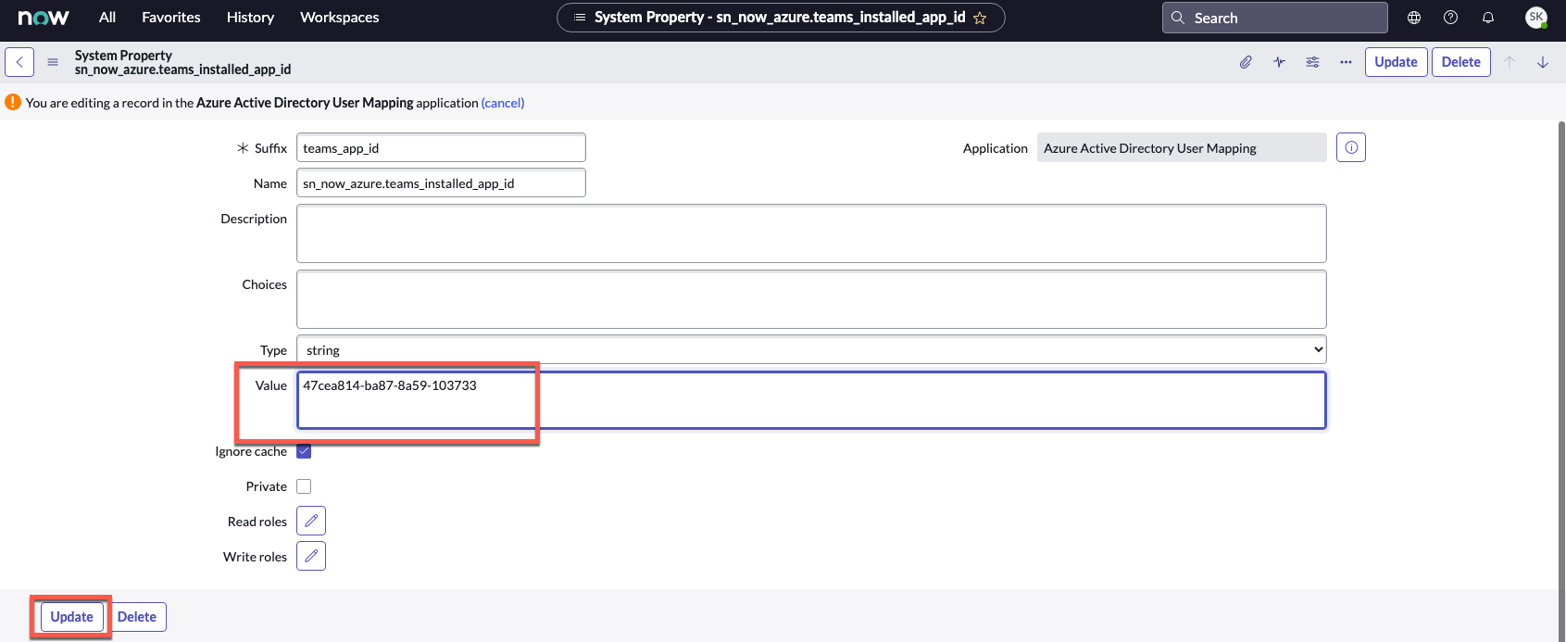Add page to favorites with star icon
The image size is (1566, 642).
click(x=980, y=18)
